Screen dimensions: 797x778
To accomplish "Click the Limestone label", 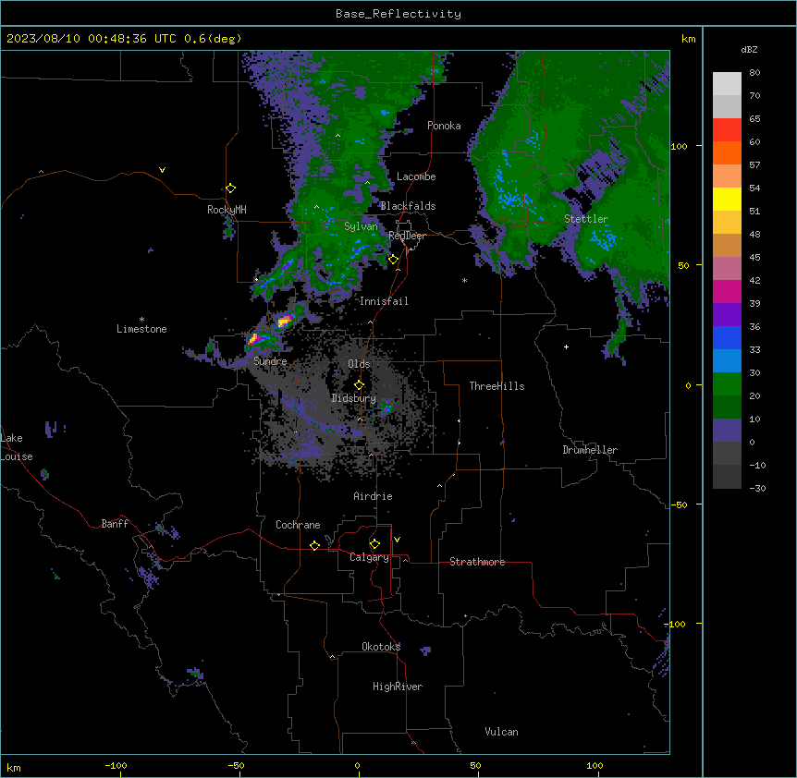I will pyautogui.click(x=141, y=329).
